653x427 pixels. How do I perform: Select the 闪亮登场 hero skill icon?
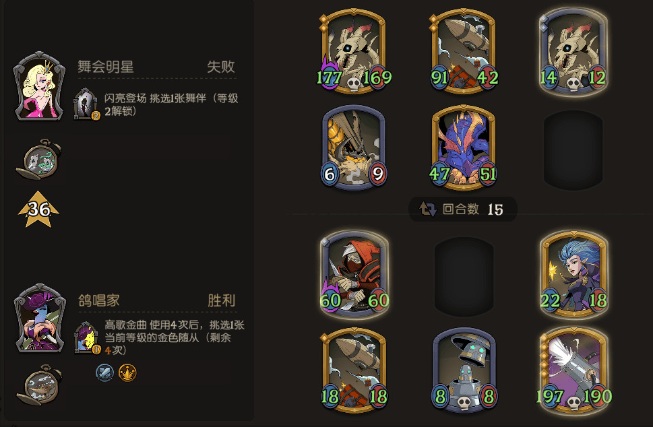point(86,104)
